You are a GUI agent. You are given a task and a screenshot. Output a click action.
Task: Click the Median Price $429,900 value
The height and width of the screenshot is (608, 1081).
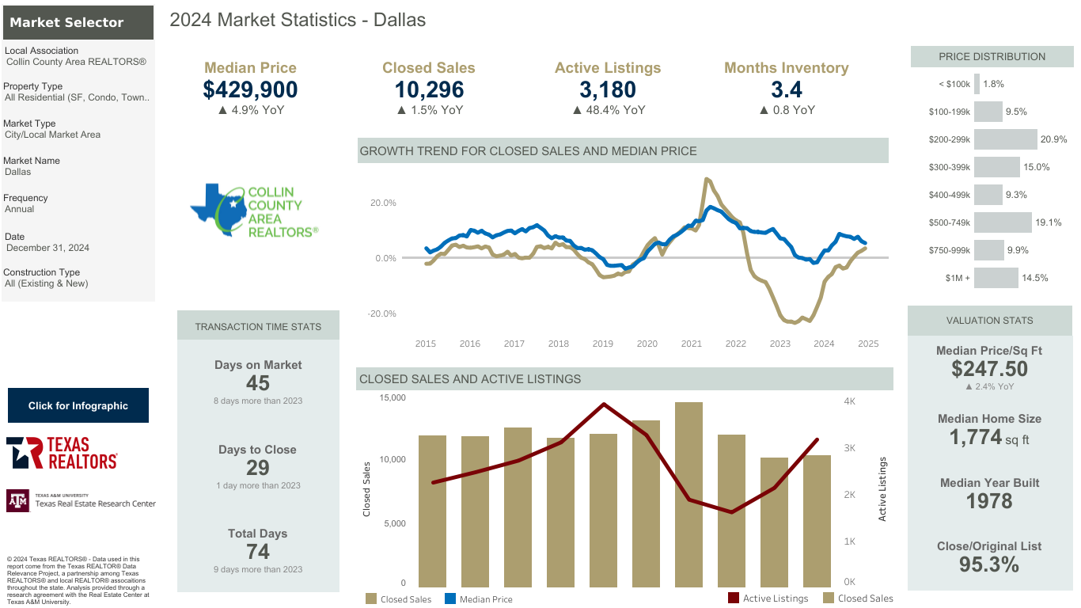[250, 89]
